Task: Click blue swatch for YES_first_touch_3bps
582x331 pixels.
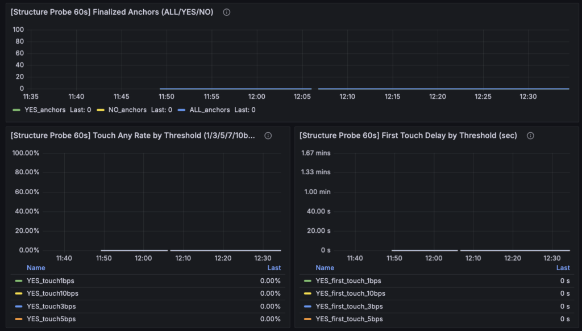Action: (x=308, y=307)
